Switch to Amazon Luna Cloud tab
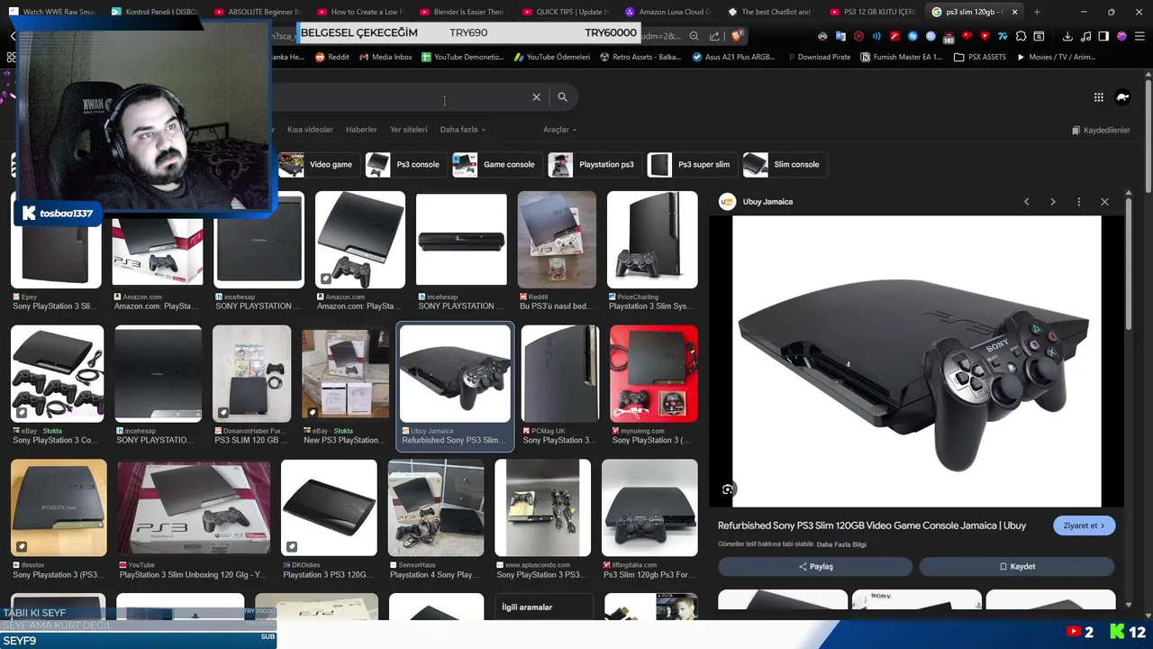 point(668,12)
